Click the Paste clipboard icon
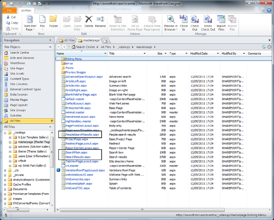This screenshot has height=220, width=274. (8, 28)
